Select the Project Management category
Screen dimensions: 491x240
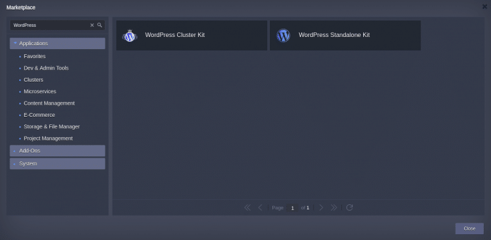click(48, 138)
